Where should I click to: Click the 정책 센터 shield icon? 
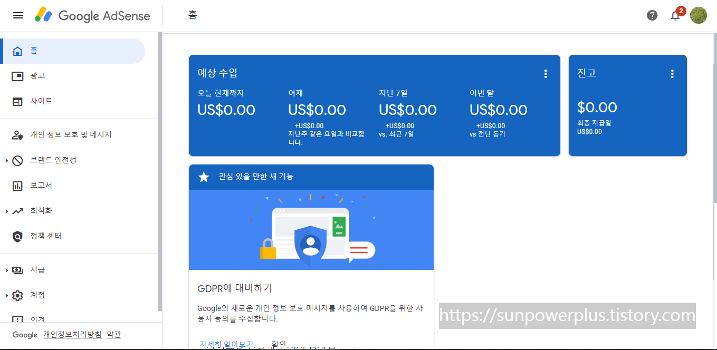coord(17,237)
